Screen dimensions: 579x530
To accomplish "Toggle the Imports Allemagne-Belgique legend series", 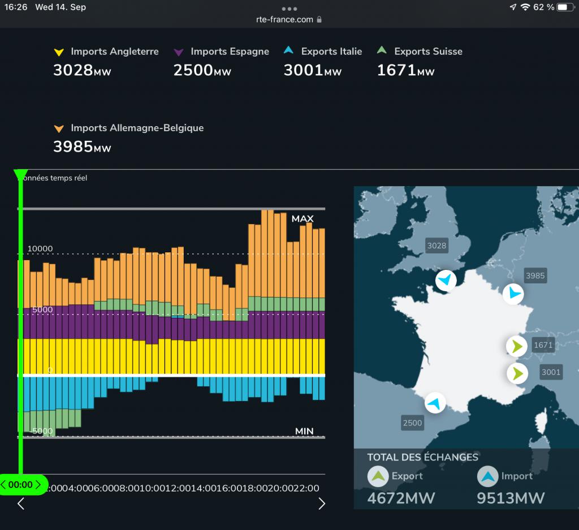I will pyautogui.click(x=128, y=128).
